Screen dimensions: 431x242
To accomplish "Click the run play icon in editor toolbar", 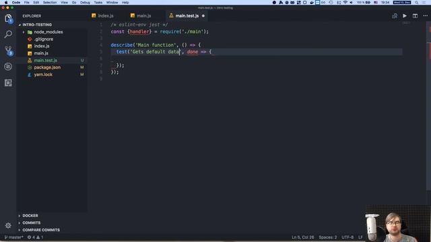I will [x=405, y=16].
